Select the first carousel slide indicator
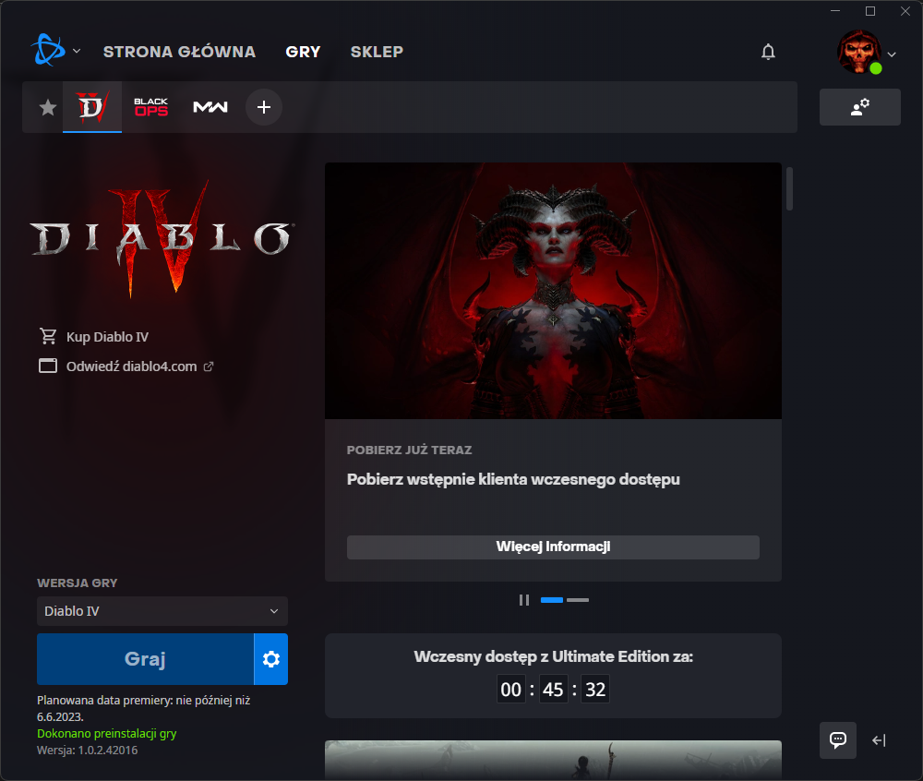Image resolution: width=923 pixels, height=781 pixels. [552, 600]
